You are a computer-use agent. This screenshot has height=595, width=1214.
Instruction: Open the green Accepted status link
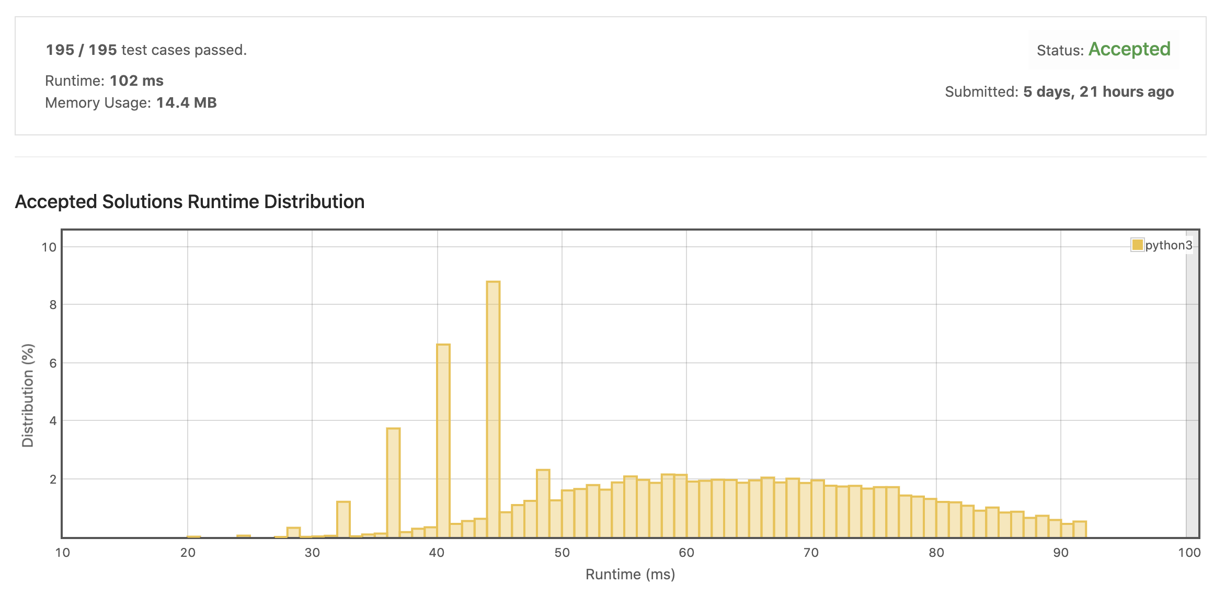(1129, 49)
